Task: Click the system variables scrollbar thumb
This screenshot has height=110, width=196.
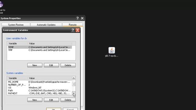Action: point(74,84)
